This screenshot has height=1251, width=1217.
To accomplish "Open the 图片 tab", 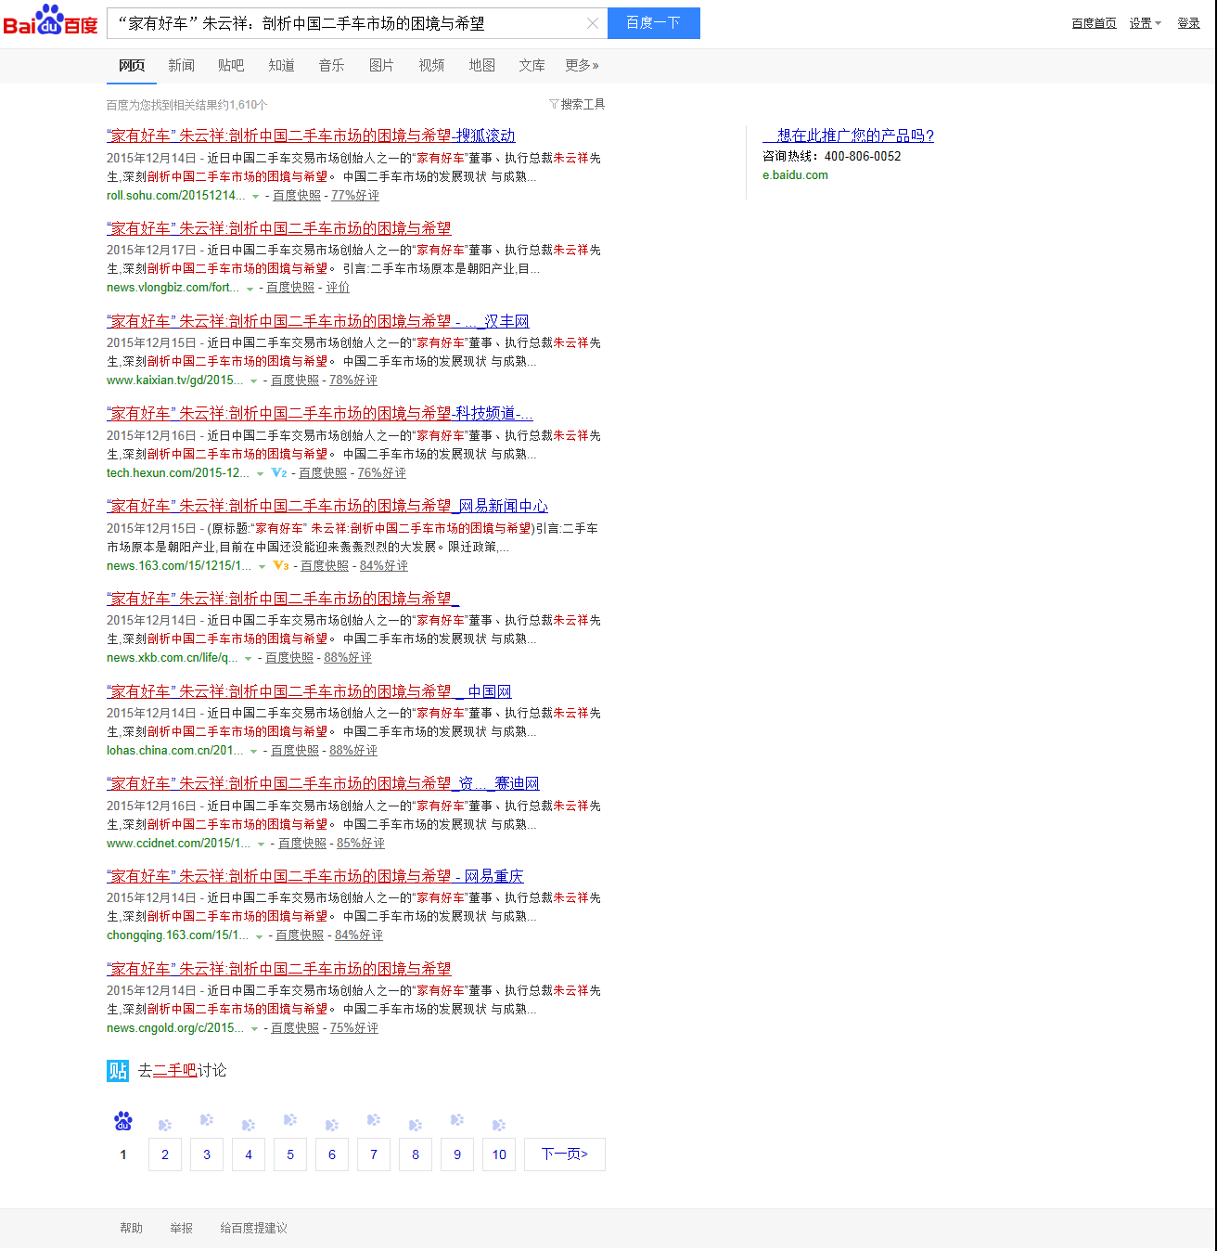I will (381, 65).
